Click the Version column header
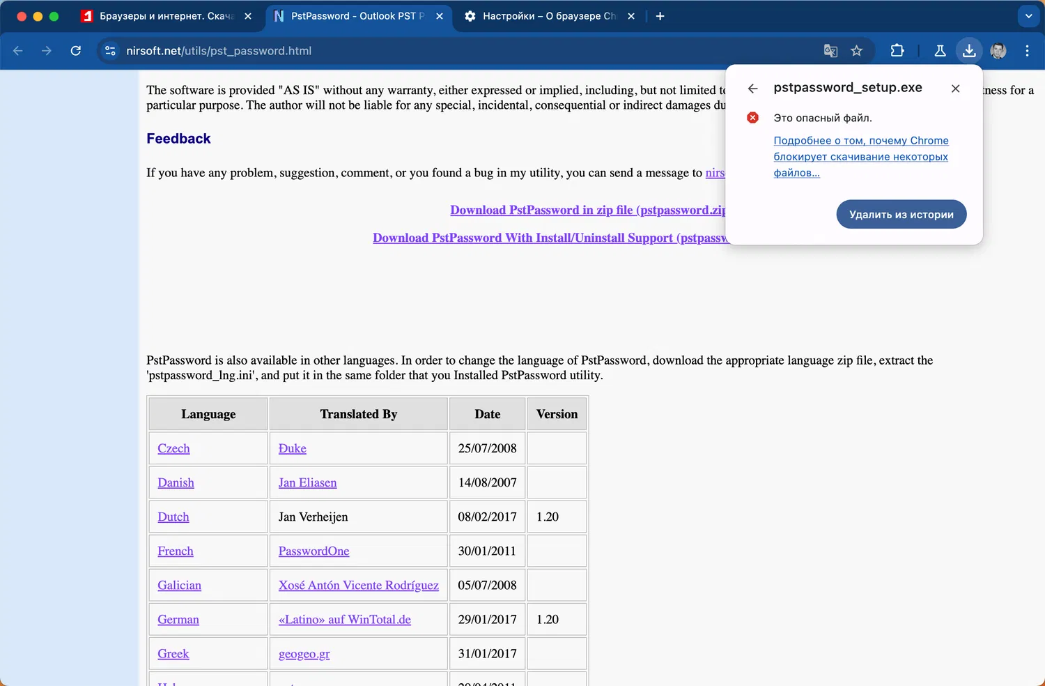Image resolution: width=1045 pixels, height=686 pixels. coord(557,414)
